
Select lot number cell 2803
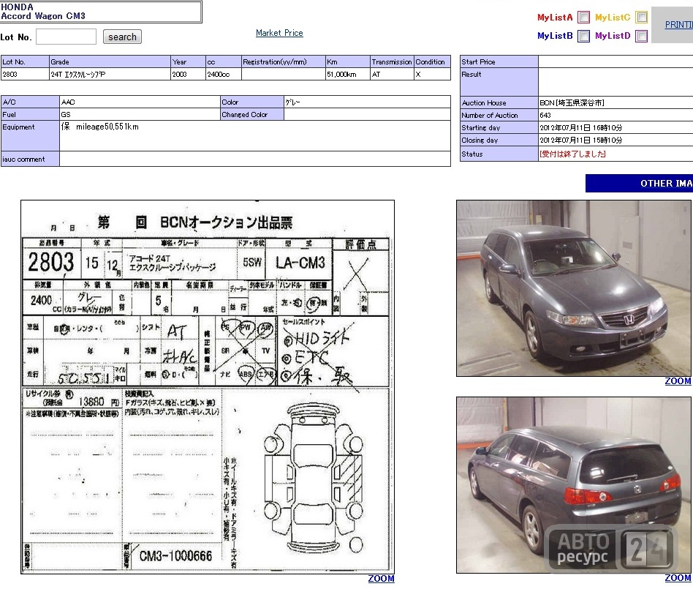pos(25,75)
